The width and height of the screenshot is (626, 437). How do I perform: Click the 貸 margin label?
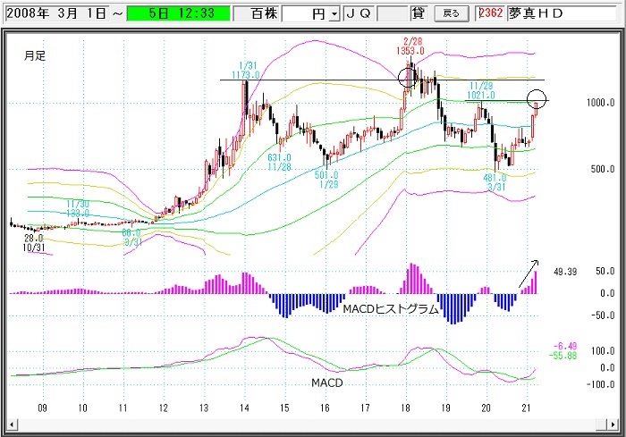pyautogui.click(x=418, y=13)
